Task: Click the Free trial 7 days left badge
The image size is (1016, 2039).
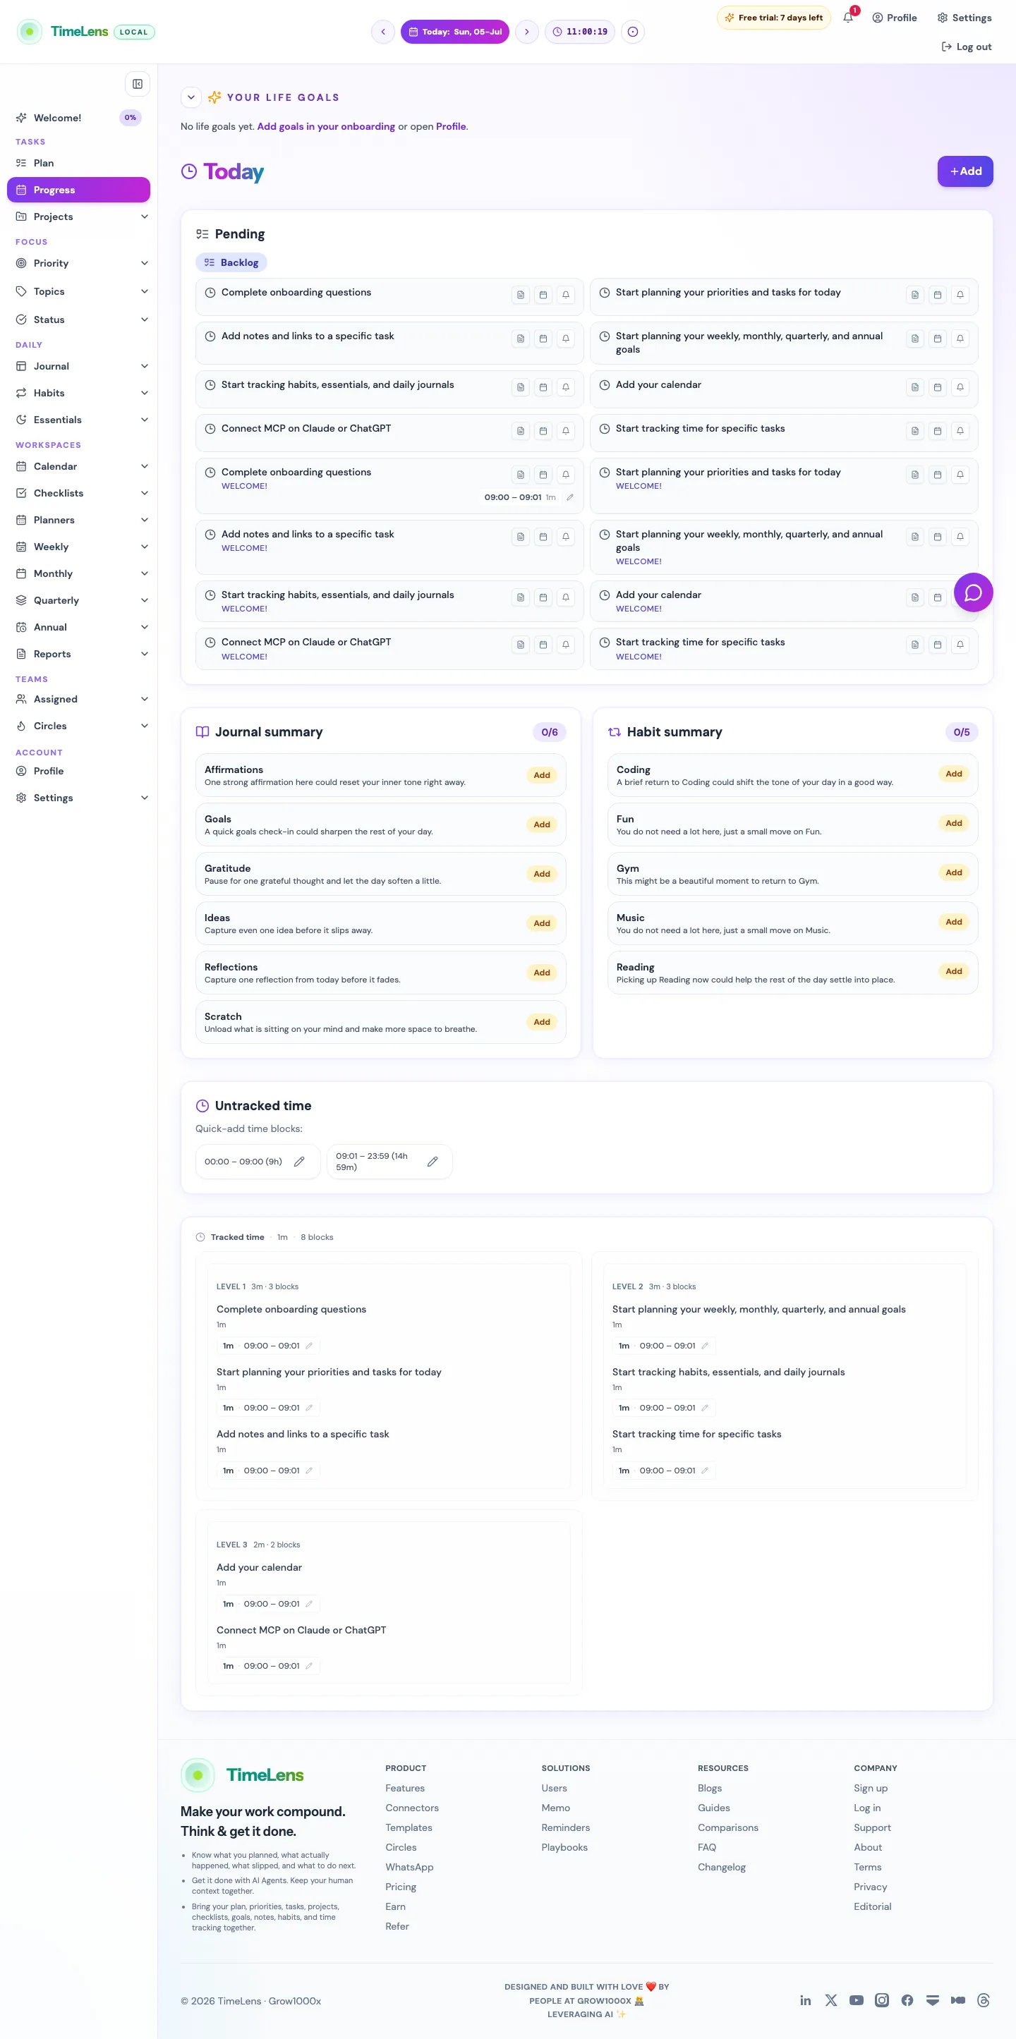Action: (773, 18)
